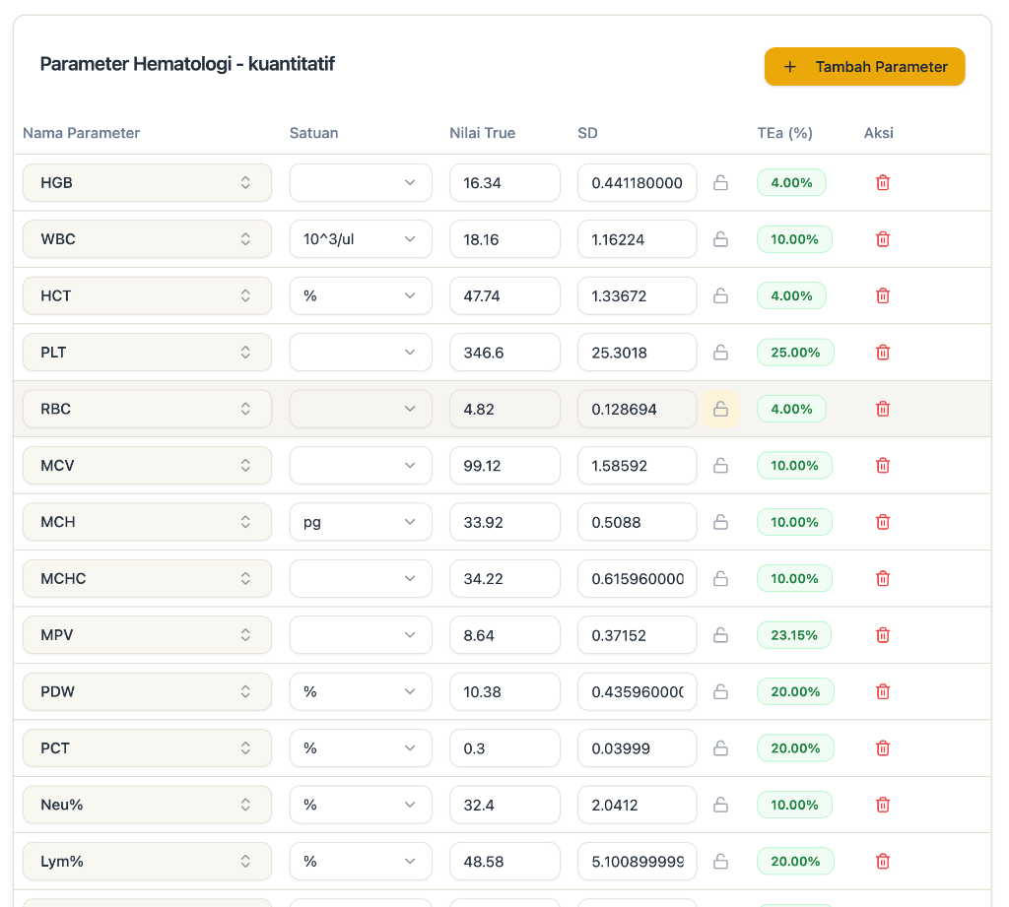The width and height of the screenshot is (1009, 907).
Task: Click the 20.00% TEa badge for PCT
Action: pyautogui.click(x=795, y=748)
